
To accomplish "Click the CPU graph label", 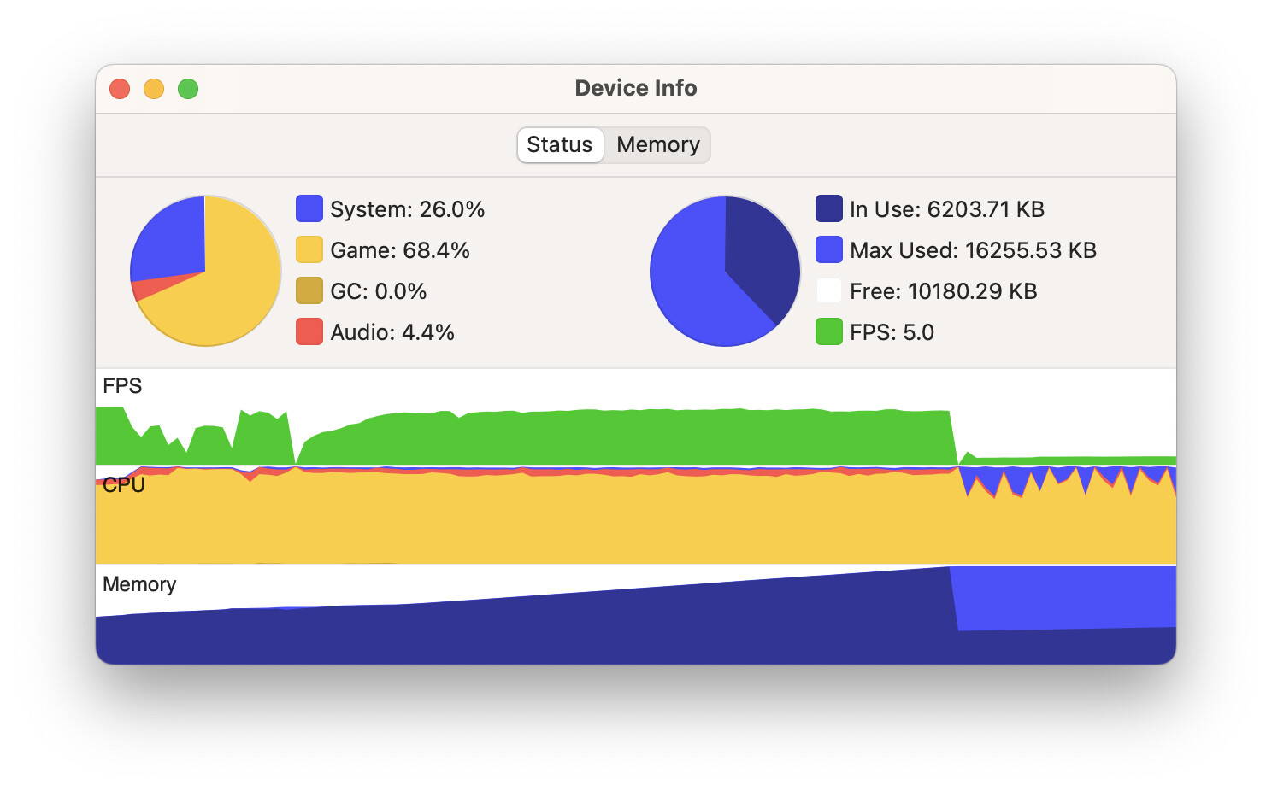I will 124,485.
